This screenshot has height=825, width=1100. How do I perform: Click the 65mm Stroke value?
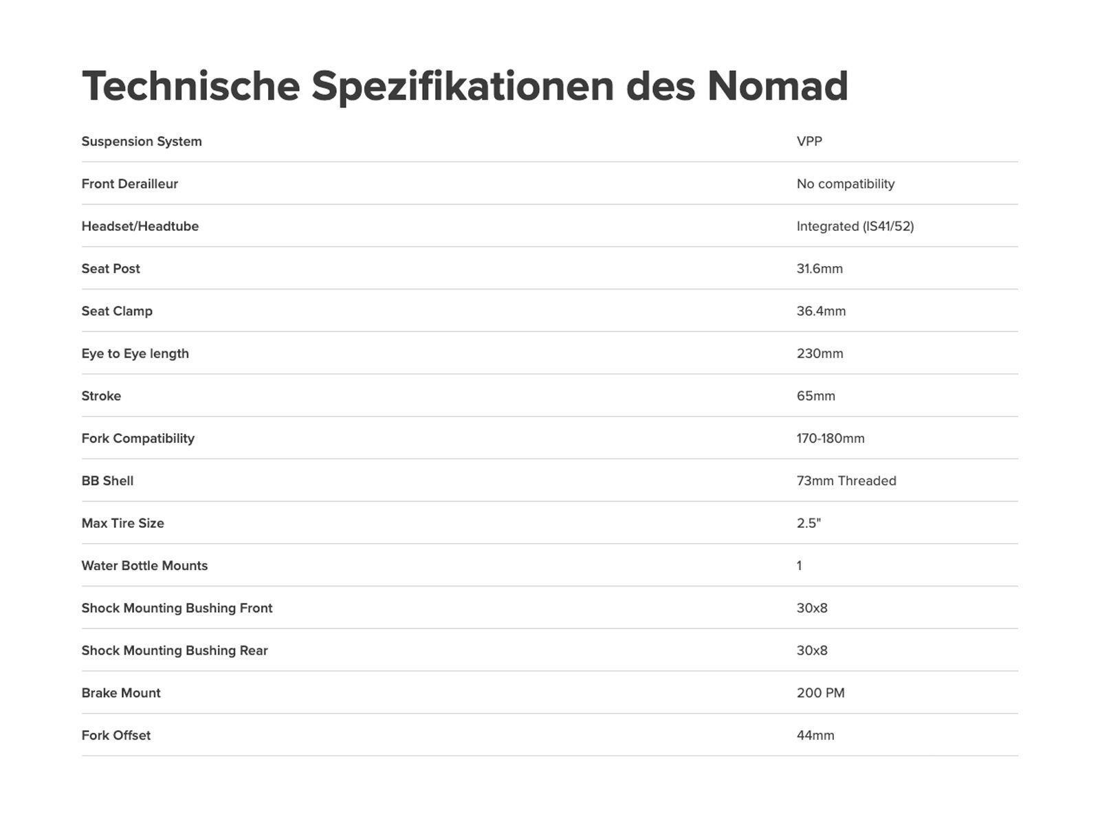[x=815, y=396]
